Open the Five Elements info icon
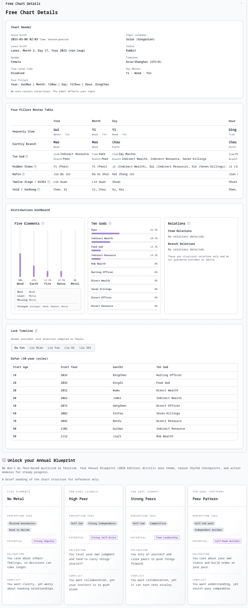 [43, 223]
